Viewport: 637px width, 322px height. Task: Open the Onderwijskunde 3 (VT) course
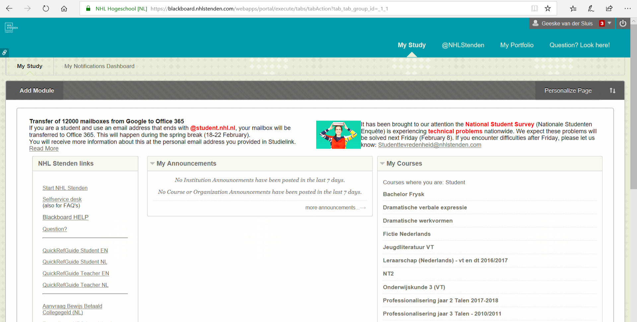(414, 287)
